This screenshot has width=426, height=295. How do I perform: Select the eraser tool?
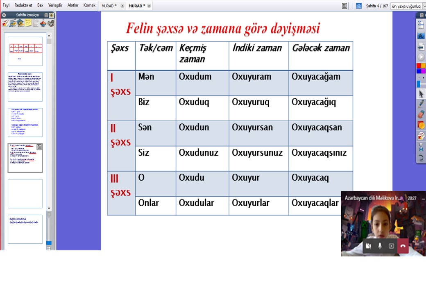coord(421,114)
